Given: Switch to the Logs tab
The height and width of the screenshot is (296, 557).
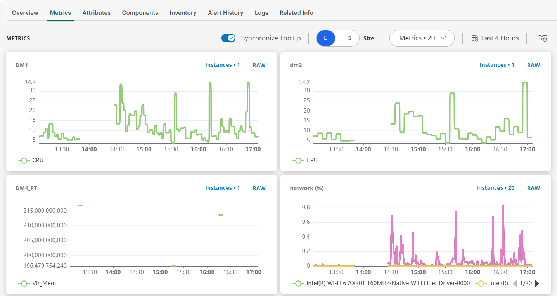Looking at the screenshot, I should [x=261, y=13].
